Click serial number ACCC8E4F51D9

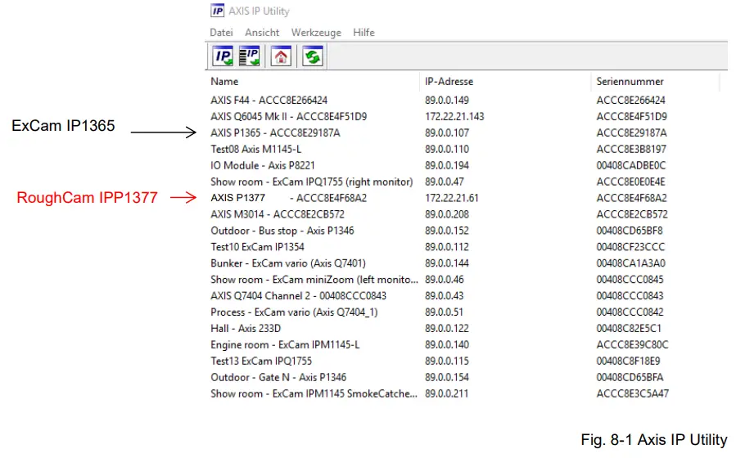pos(632,117)
